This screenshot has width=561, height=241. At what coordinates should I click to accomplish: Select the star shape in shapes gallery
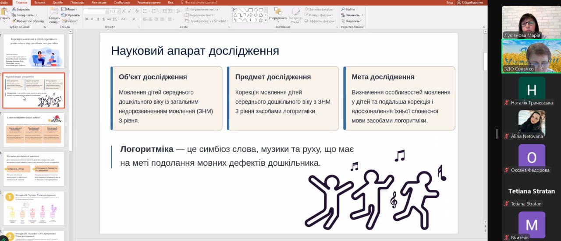260,20
